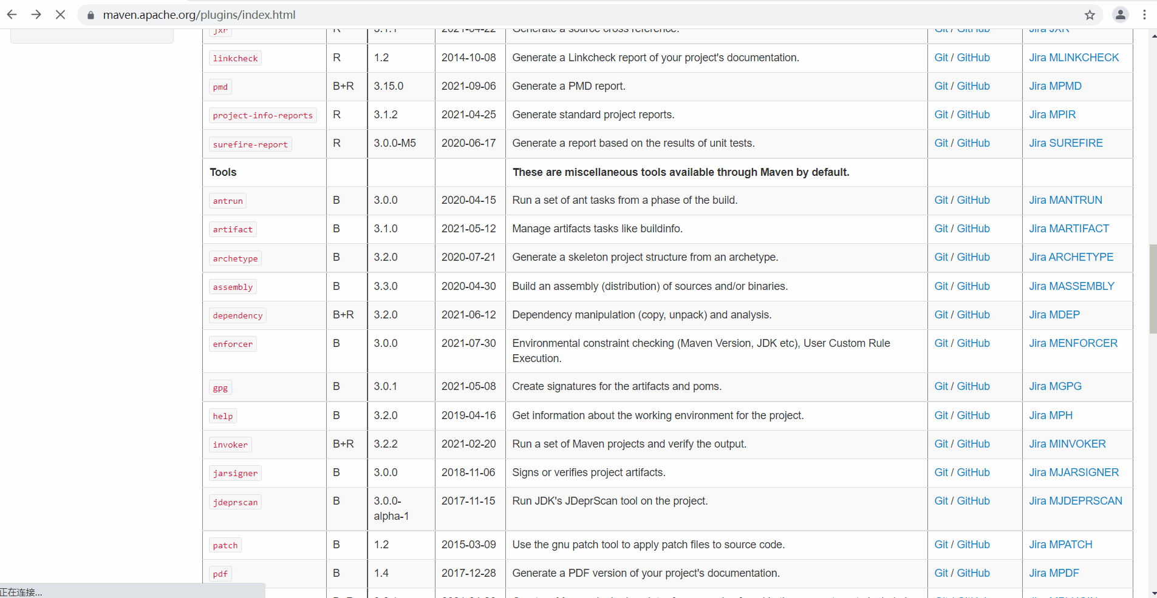
Task: Select version 3.0.0-alpha-1 in jdeprscan row
Action: pos(391,508)
